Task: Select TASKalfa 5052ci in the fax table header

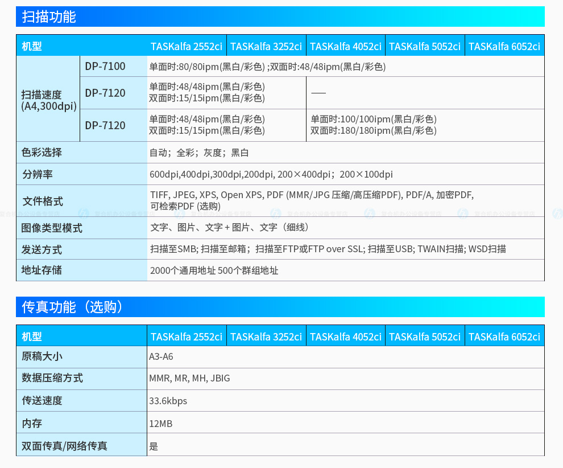Action: click(425, 337)
